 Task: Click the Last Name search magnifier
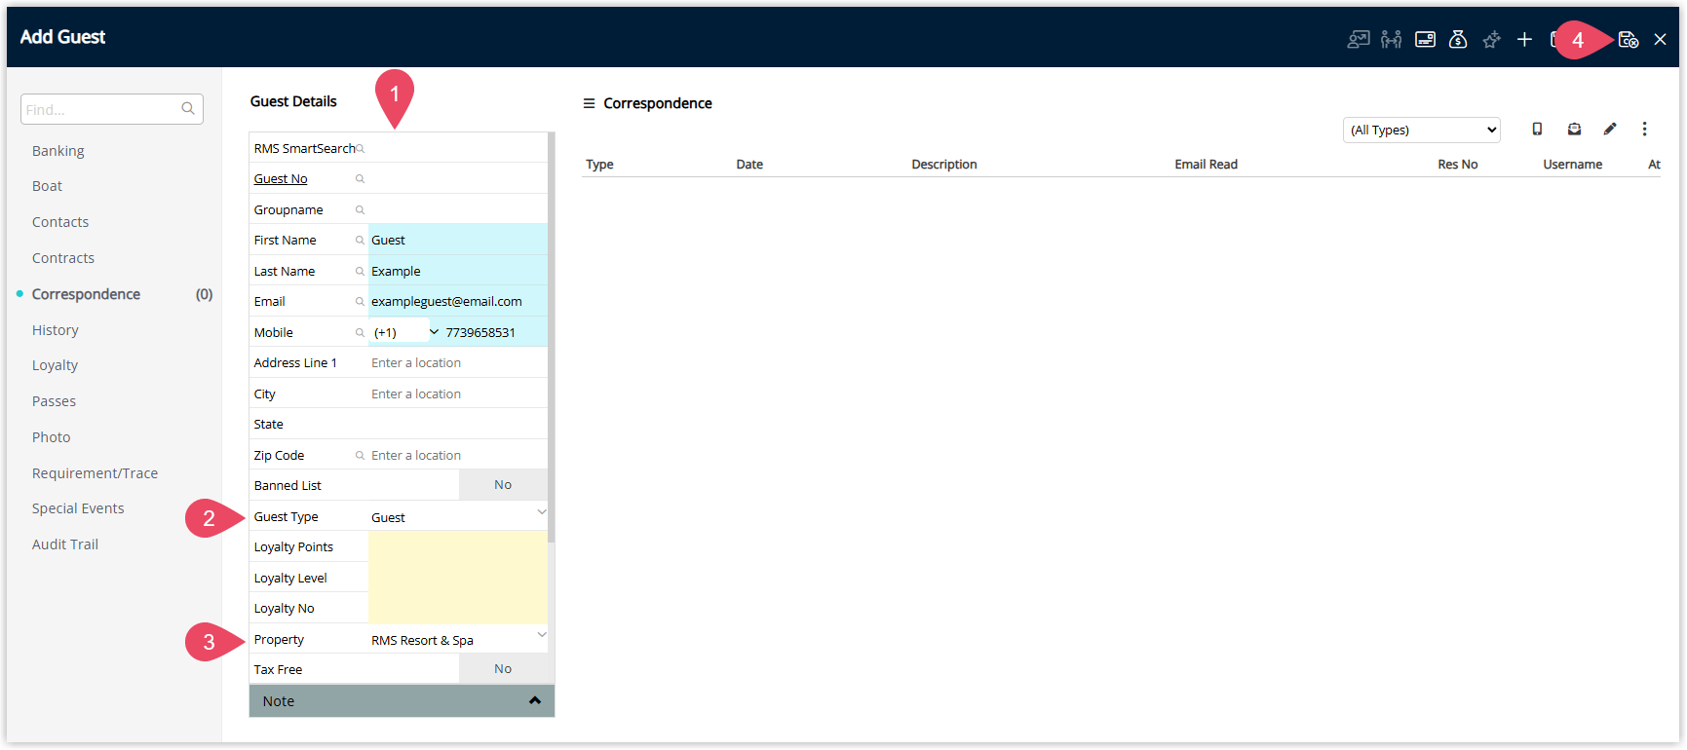(360, 272)
